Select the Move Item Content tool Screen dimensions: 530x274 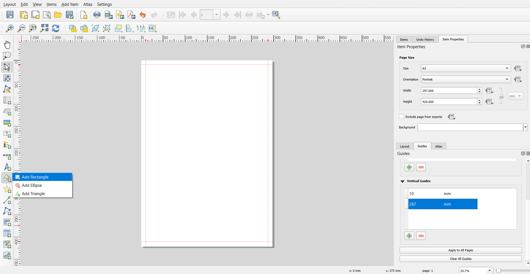coord(7,78)
